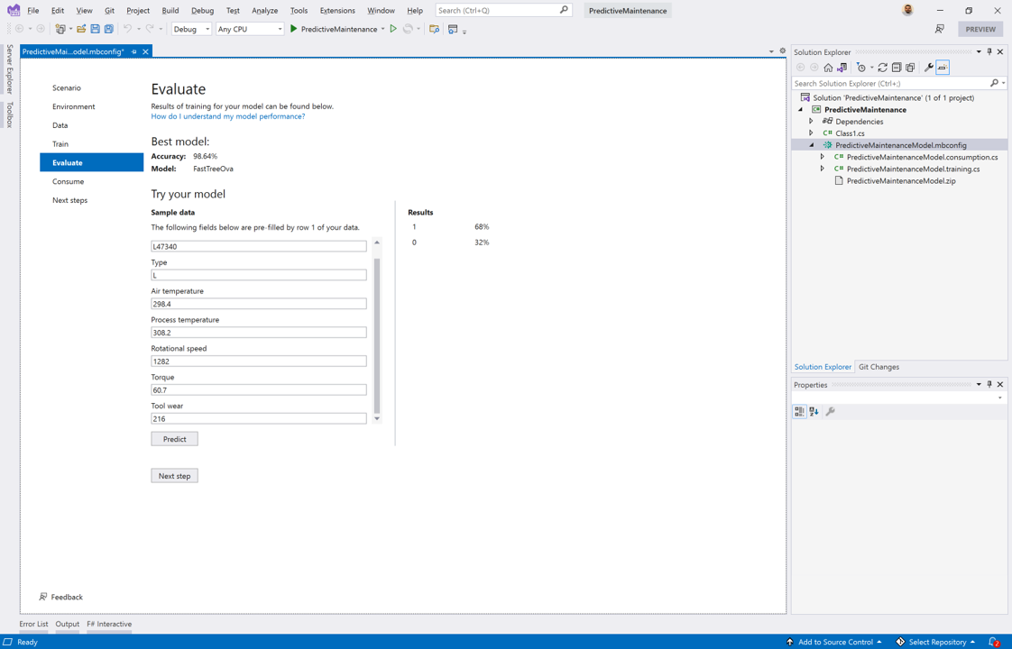The height and width of the screenshot is (649, 1012).
Task: Click the Open File folder icon
Action: tap(81, 29)
